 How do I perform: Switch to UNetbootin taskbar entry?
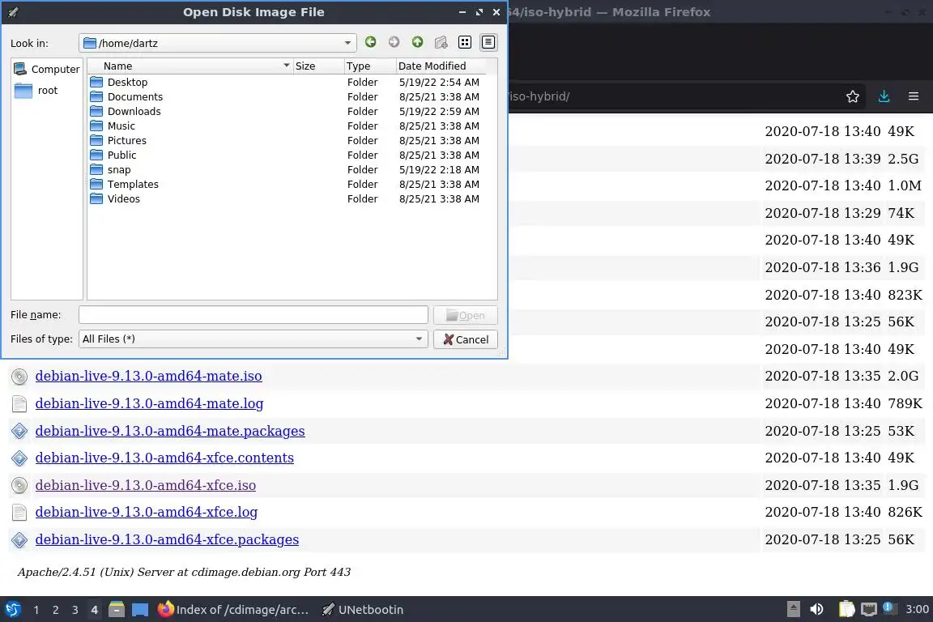[x=362, y=610]
